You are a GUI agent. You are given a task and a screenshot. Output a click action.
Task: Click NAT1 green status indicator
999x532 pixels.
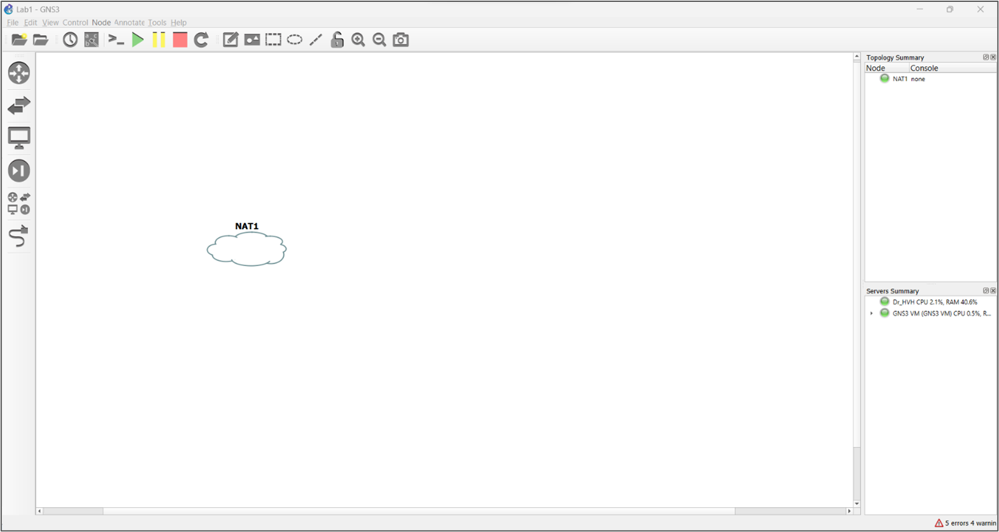(884, 78)
